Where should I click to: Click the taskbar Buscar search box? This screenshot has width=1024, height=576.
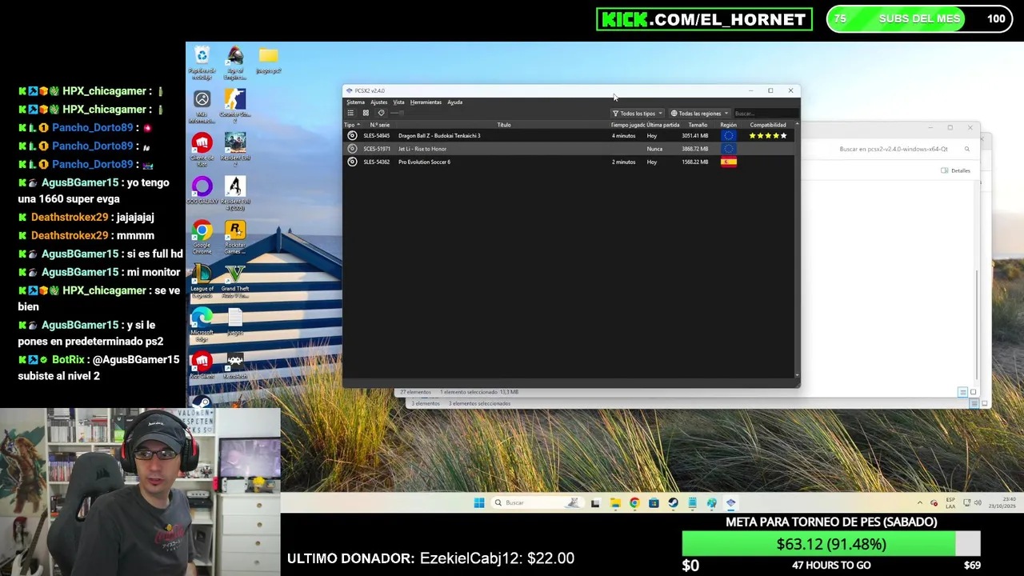(536, 502)
